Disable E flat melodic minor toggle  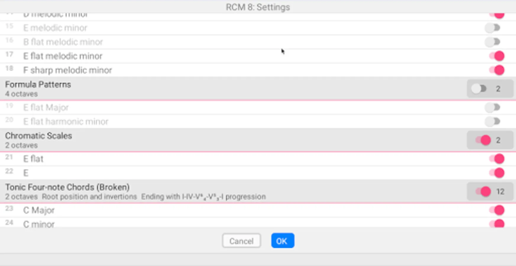(x=497, y=56)
